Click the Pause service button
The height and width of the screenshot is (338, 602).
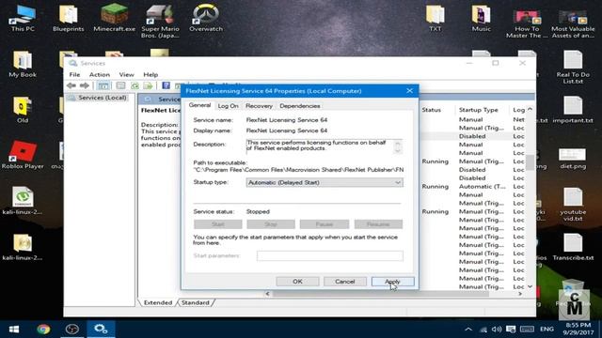click(x=324, y=224)
